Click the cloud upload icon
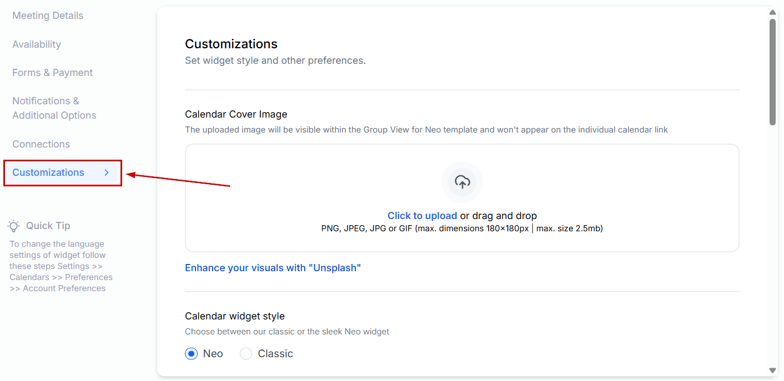 point(462,182)
